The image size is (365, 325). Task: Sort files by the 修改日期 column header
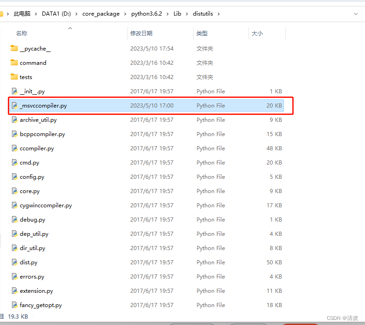(141, 34)
